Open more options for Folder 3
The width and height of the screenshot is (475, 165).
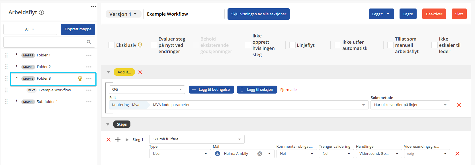(89, 79)
